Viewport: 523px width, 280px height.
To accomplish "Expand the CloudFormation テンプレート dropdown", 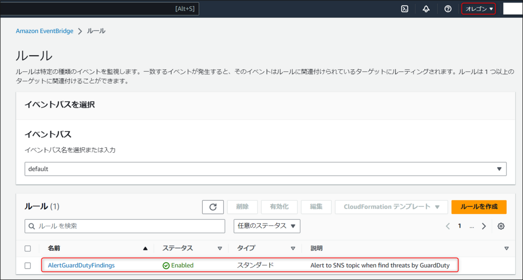I will click(x=391, y=207).
